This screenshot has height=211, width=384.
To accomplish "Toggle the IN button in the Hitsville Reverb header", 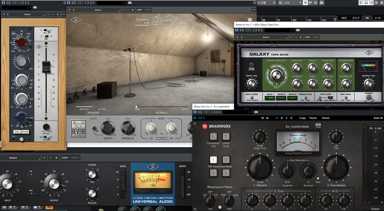I will tap(123, 10).
